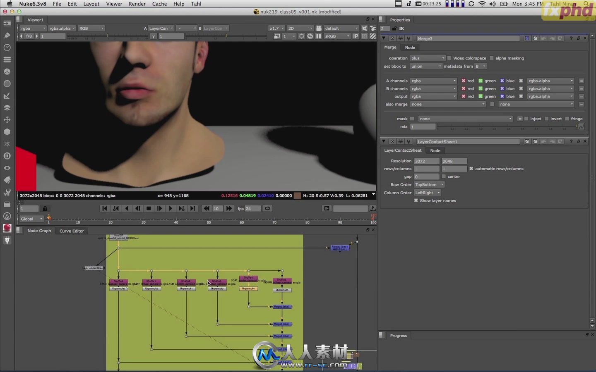The width and height of the screenshot is (596, 372).
Task: Toggle Show layer names checkbox
Action: (x=416, y=200)
